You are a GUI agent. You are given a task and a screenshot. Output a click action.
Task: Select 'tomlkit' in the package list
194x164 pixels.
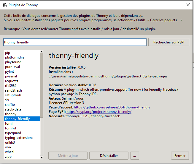[22, 128]
